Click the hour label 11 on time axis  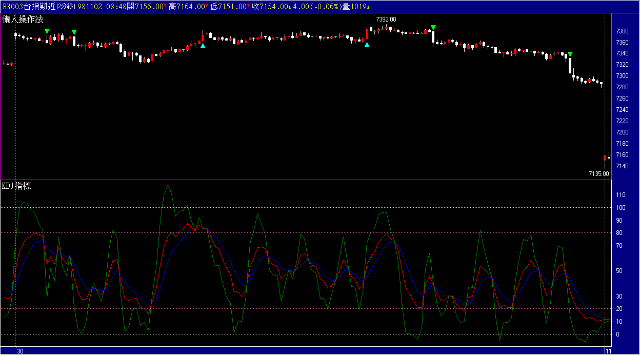pyautogui.click(x=608, y=351)
